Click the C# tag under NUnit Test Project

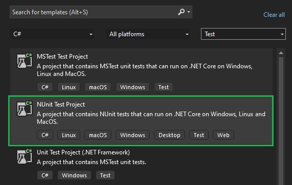click(45, 135)
